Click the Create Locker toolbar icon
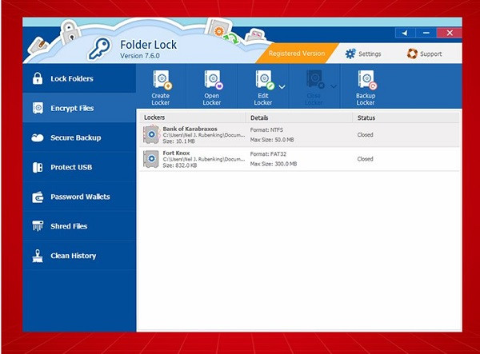The image size is (480, 354). (162, 80)
